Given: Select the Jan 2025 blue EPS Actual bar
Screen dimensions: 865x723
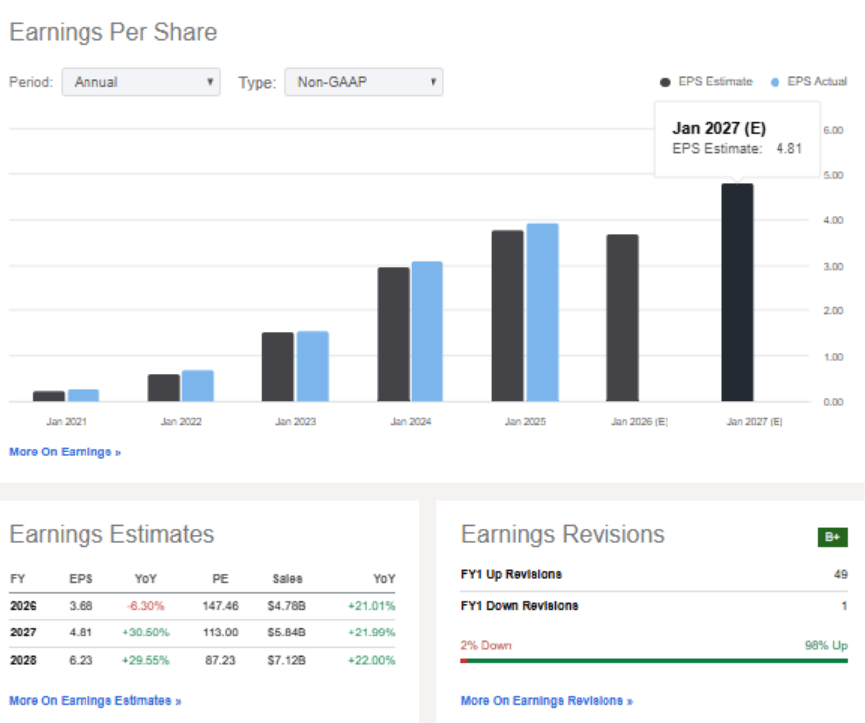Looking at the screenshot, I should pos(541,308).
